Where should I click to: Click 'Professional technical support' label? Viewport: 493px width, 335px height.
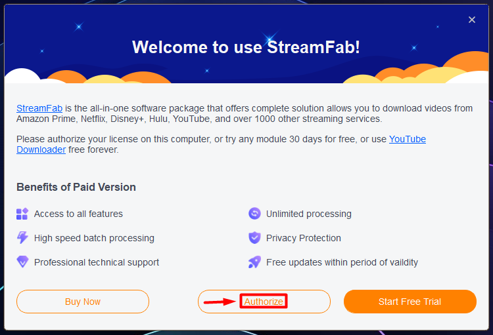click(x=97, y=262)
